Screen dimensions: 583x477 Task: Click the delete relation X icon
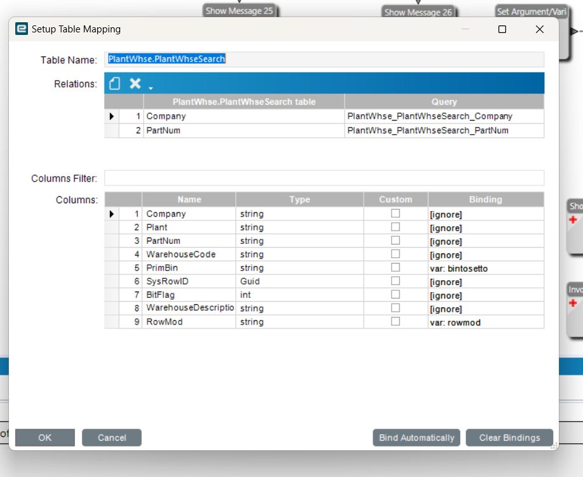pos(135,83)
